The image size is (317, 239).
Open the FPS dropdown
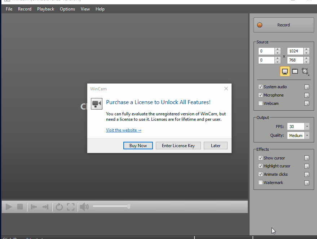click(307, 127)
